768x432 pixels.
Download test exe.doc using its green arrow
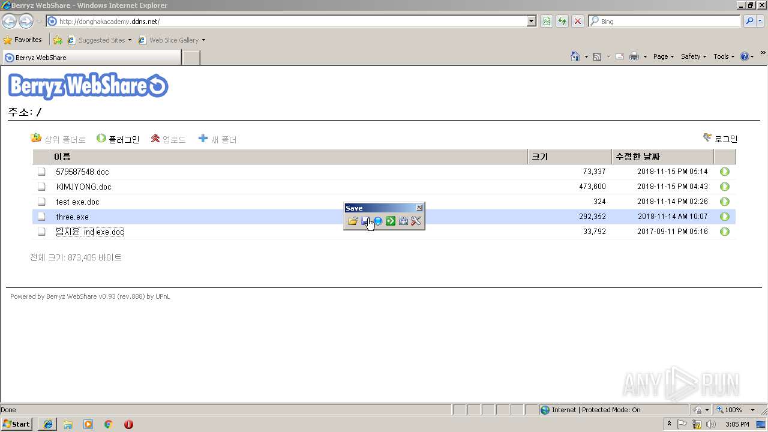(x=725, y=202)
